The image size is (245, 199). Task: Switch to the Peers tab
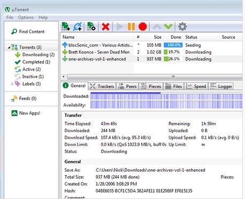(127, 86)
